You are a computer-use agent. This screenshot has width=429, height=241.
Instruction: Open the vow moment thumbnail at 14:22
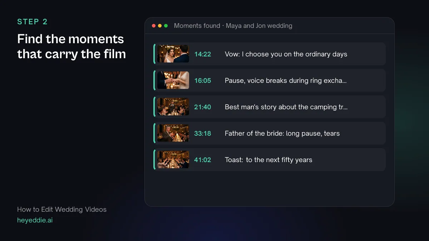point(173,54)
